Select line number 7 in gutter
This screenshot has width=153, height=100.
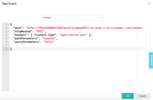click(x=6, y=45)
